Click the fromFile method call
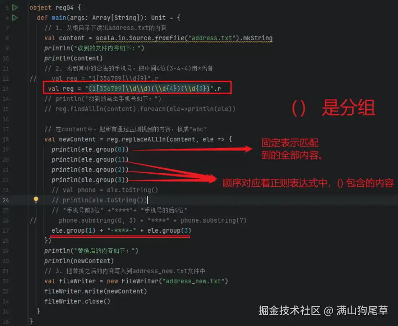Screen dimensions: 398x326 [169, 38]
